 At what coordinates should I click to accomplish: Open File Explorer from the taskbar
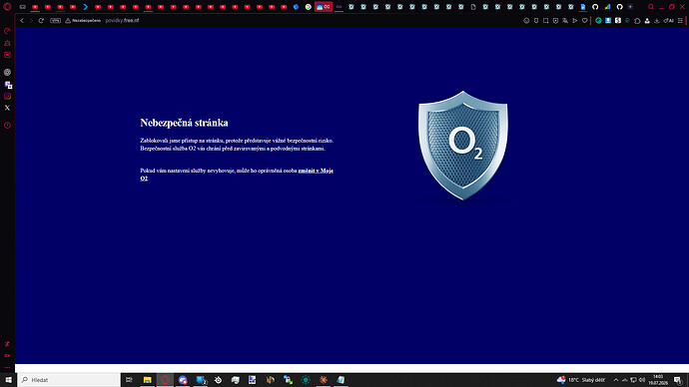tap(147, 380)
